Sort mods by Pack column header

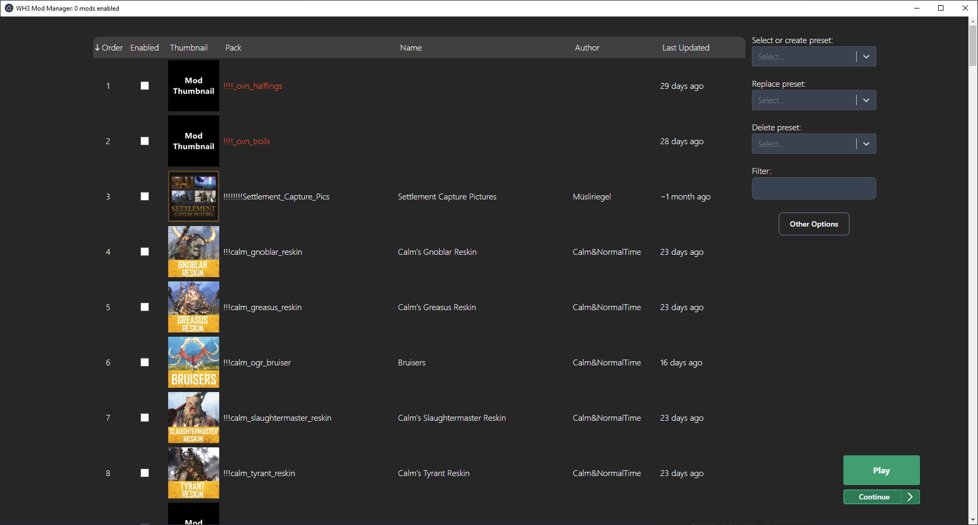click(233, 48)
